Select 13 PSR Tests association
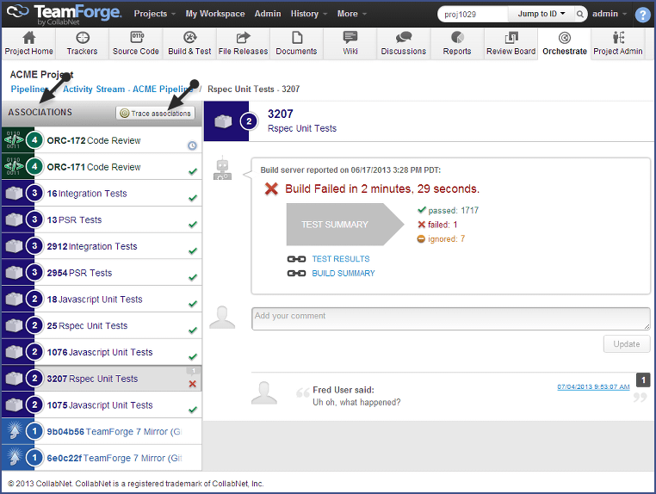Image resolution: width=656 pixels, height=494 pixels. 102,219
